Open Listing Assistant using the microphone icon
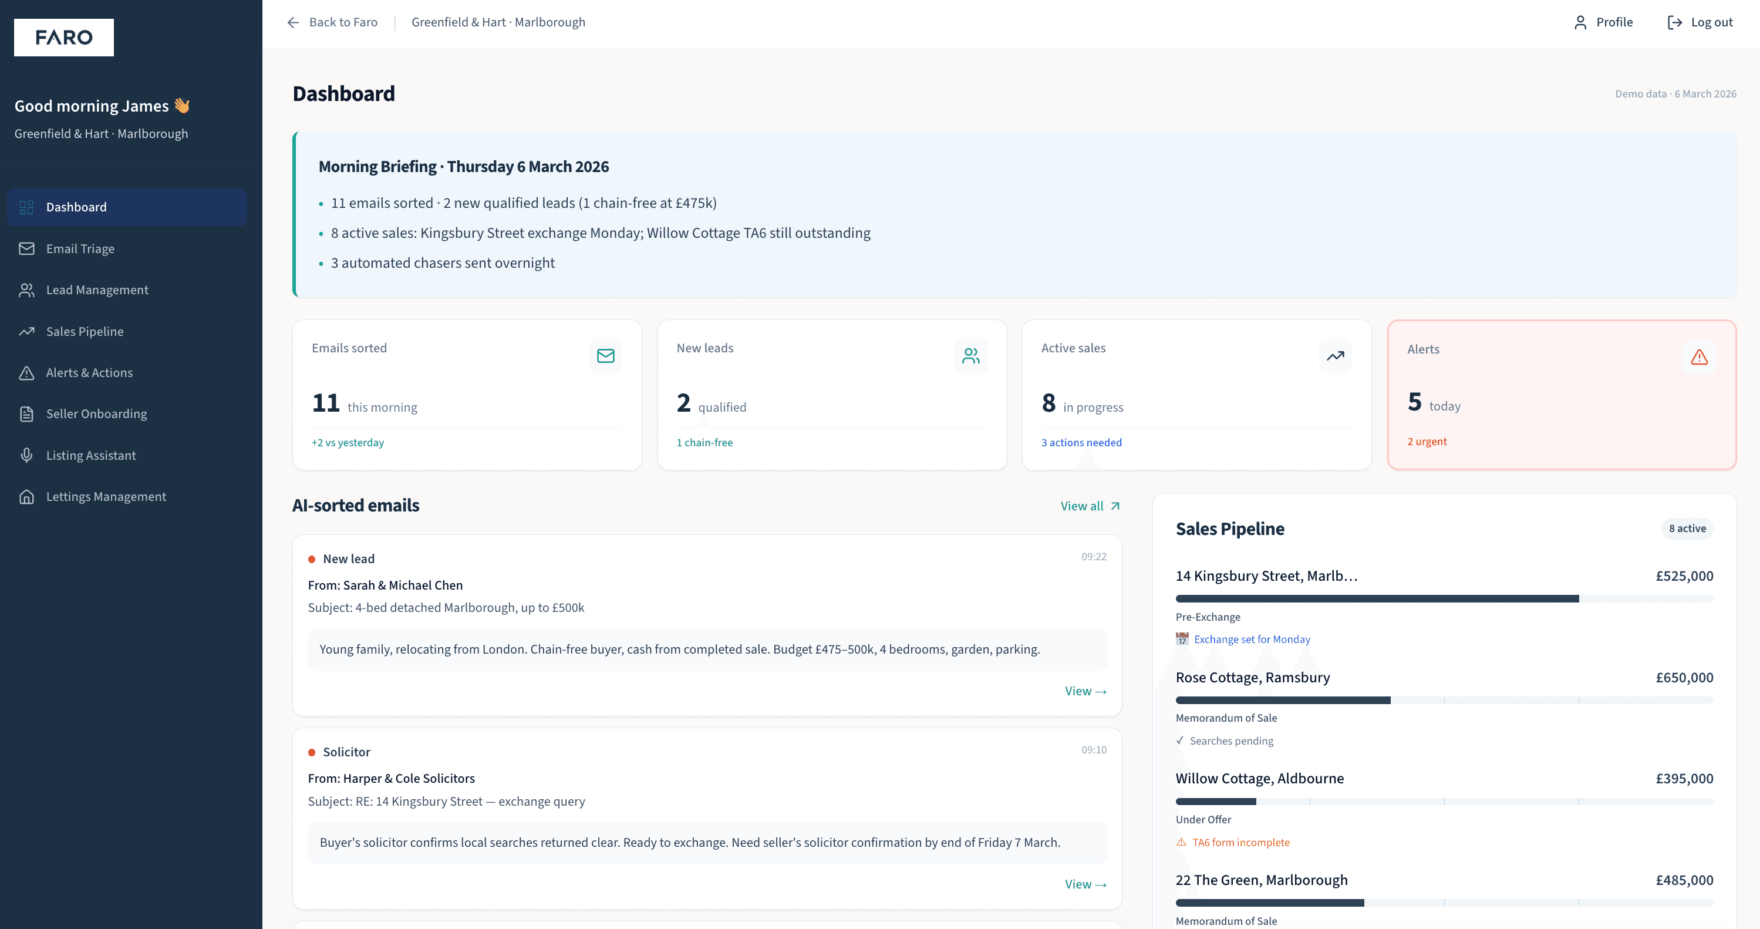This screenshot has width=1760, height=929. 26,455
